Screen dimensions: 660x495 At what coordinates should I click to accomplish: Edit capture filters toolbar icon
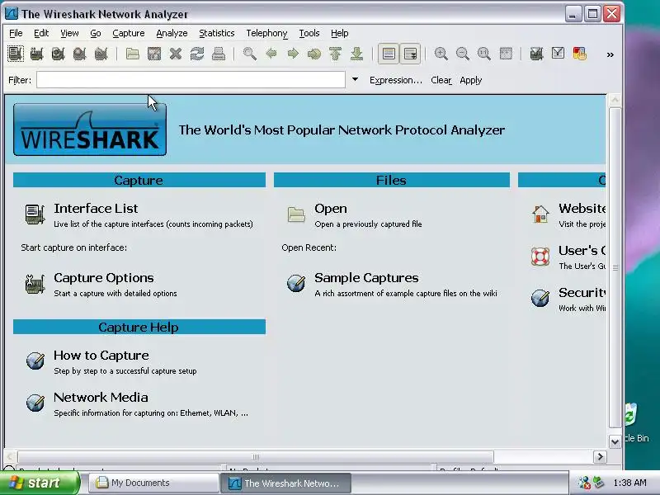pyautogui.click(x=537, y=54)
